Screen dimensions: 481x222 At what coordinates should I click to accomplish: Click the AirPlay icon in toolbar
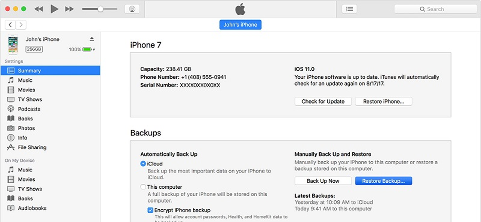tap(132, 9)
